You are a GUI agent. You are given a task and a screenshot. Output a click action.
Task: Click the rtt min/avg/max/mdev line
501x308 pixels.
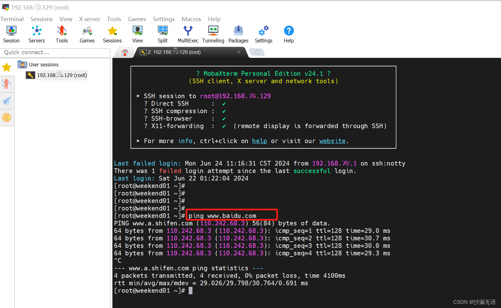(x=211, y=283)
